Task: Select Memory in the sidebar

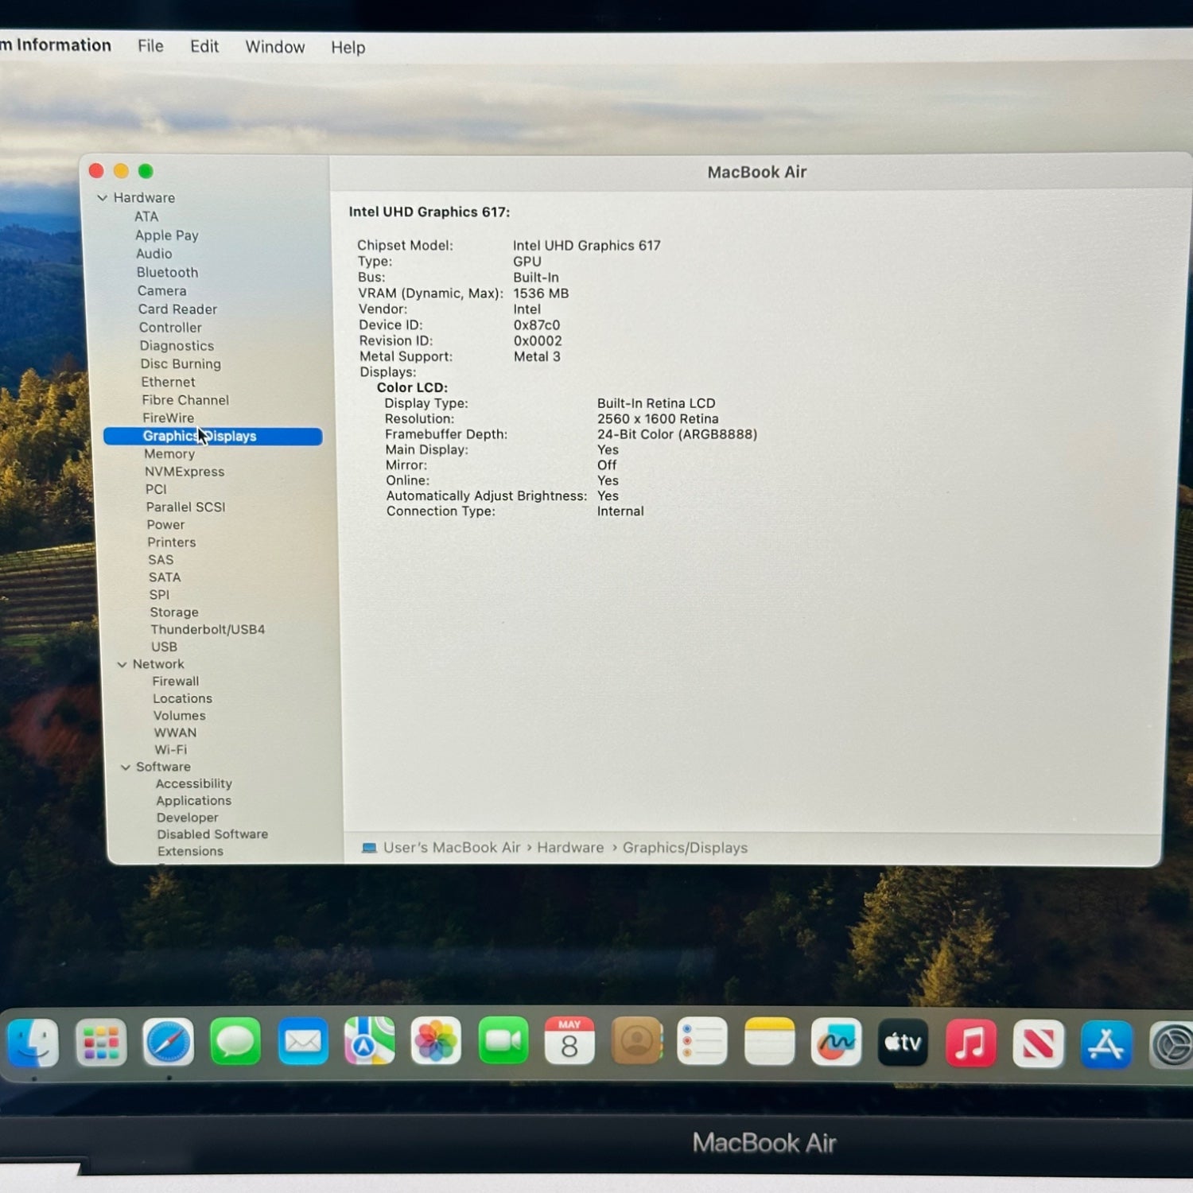Action: pos(169,454)
